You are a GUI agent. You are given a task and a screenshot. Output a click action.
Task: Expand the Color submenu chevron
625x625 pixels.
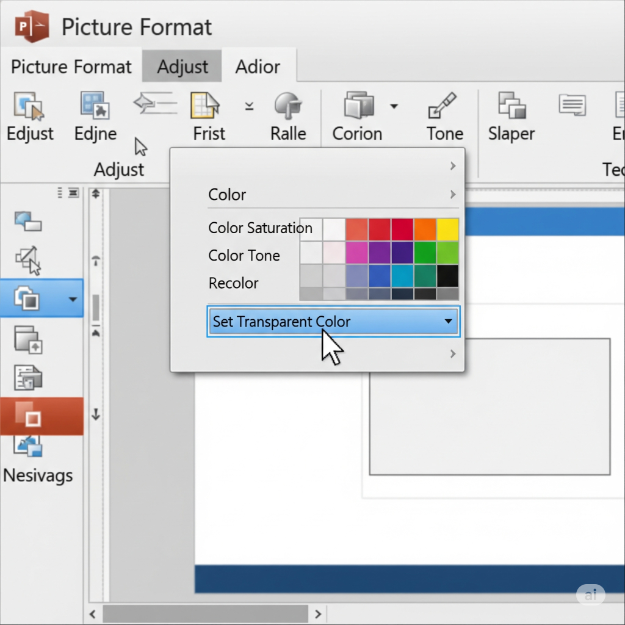452,195
